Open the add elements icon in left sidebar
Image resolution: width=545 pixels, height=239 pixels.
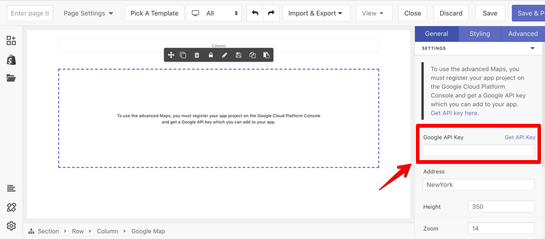[x=11, y=40]
